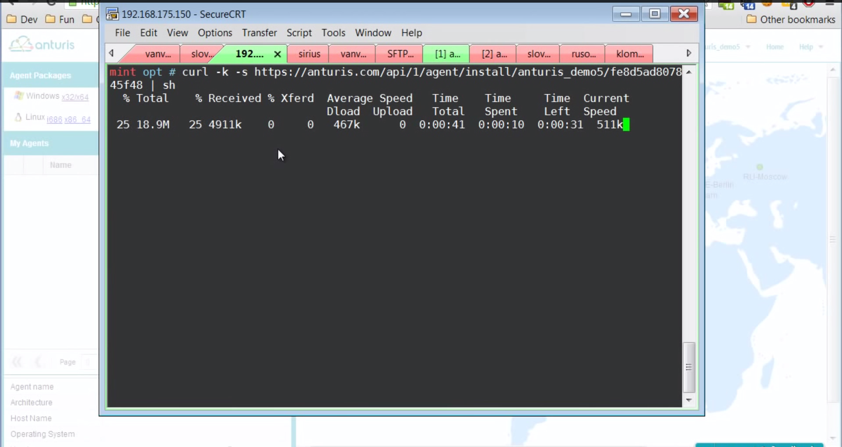Close the 192.... session tab

tap(277, 54)
